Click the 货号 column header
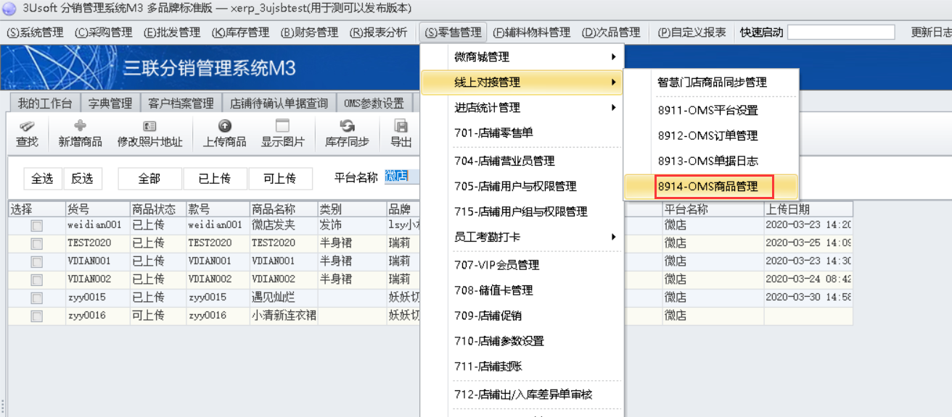The image size is (952, 417). click(x=97, y=209)
